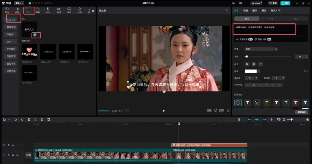312x164 pixels.
Task: Click the 行间距 line spacing stepper
Action: 283,78
